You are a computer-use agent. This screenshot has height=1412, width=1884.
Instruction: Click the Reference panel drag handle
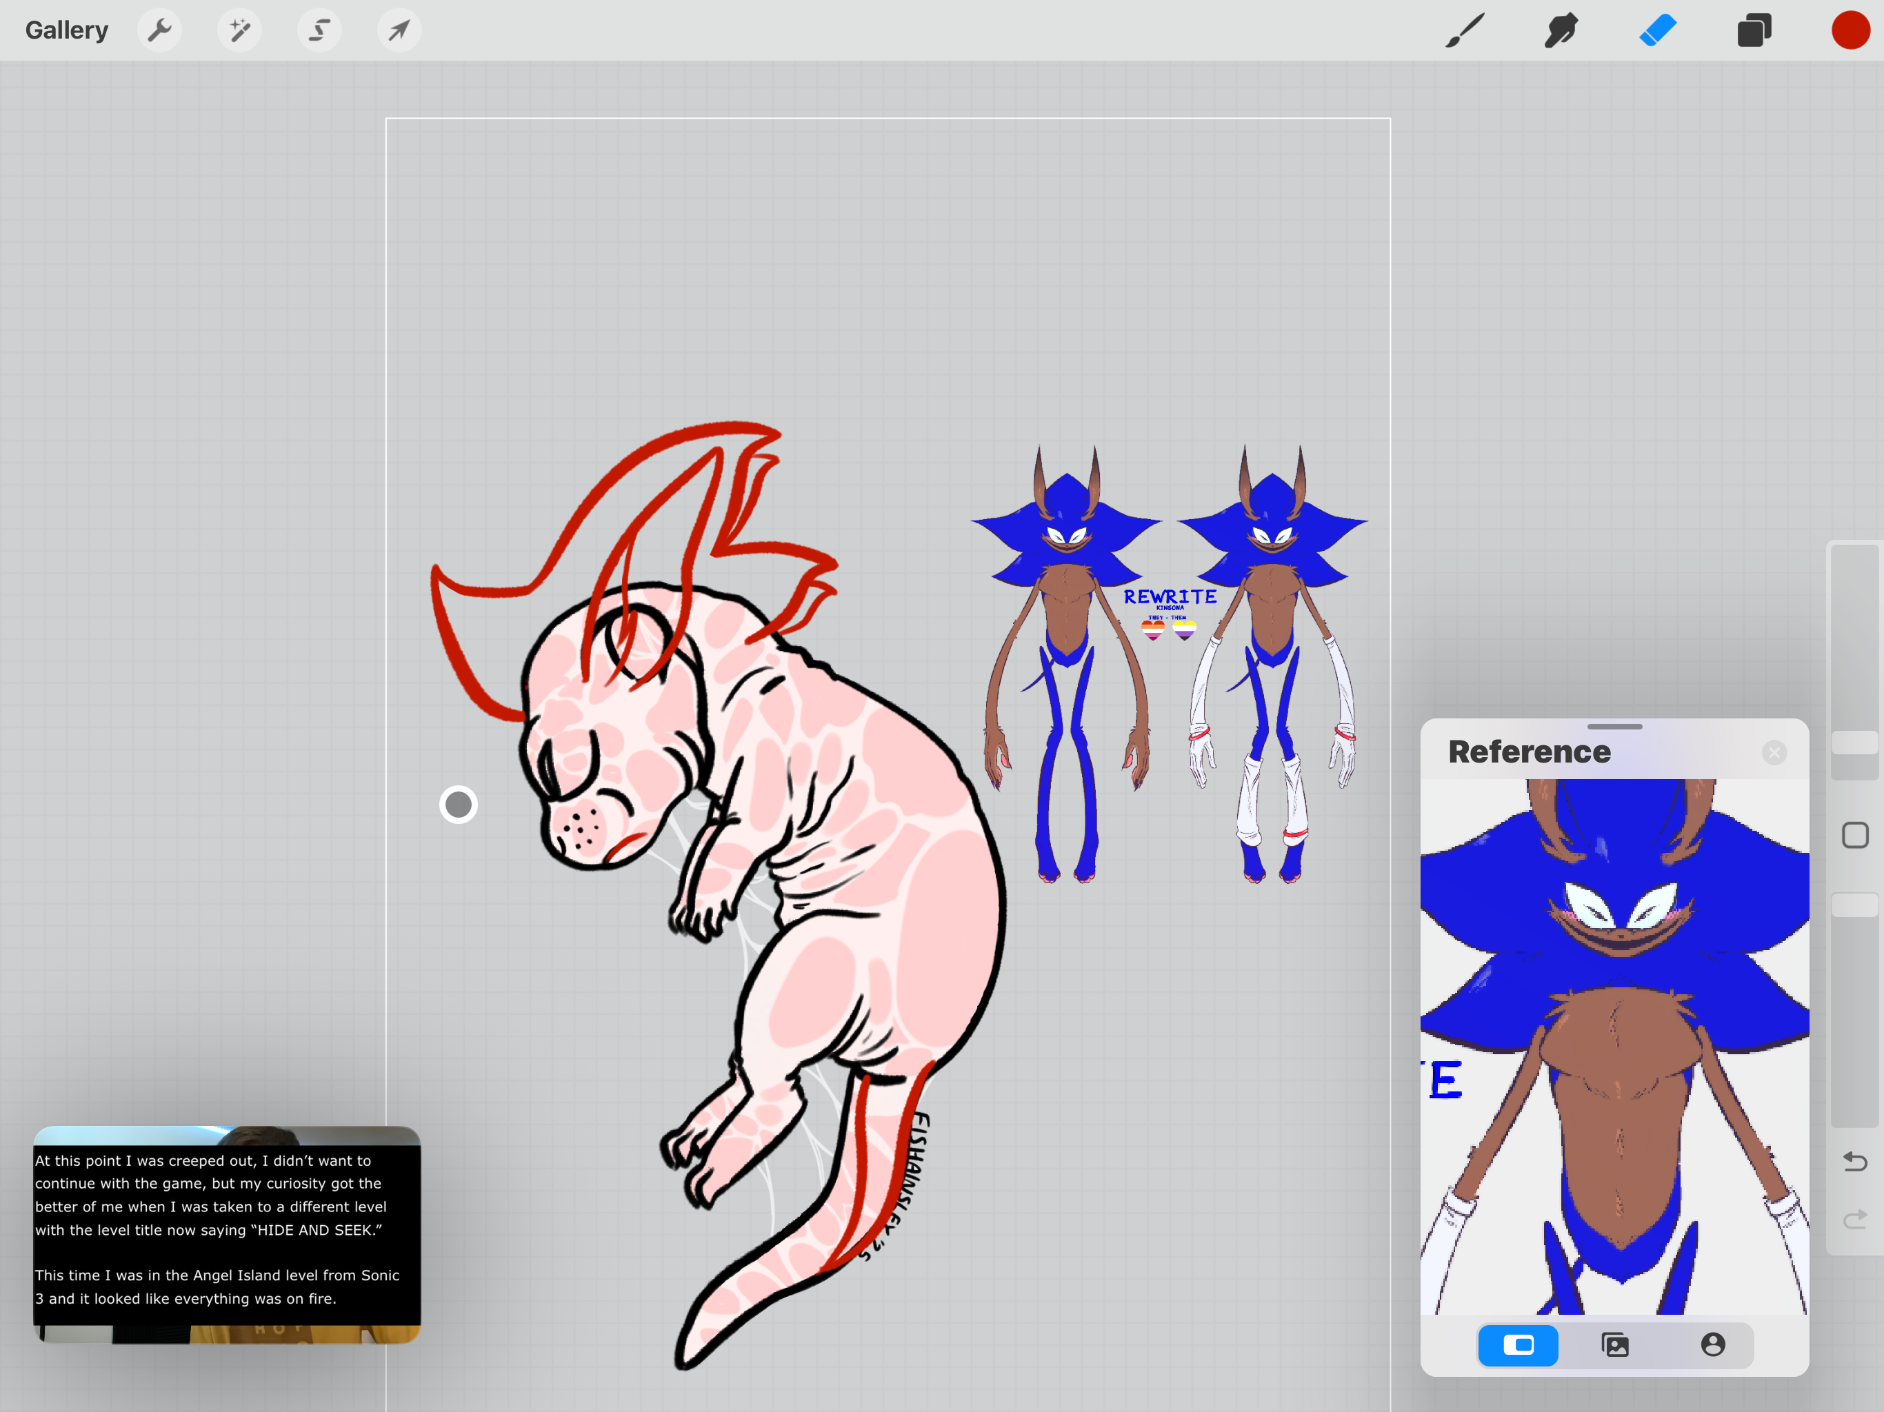[x=1615, y=727]
